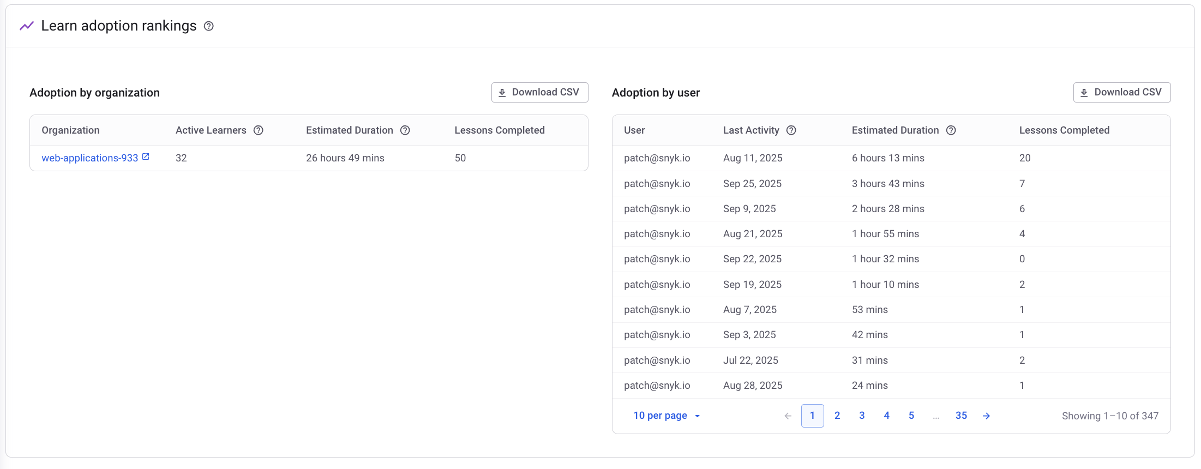Screen dimensions: 1201x469
Task: Go to page 2 of users
Action: [837, 416]
